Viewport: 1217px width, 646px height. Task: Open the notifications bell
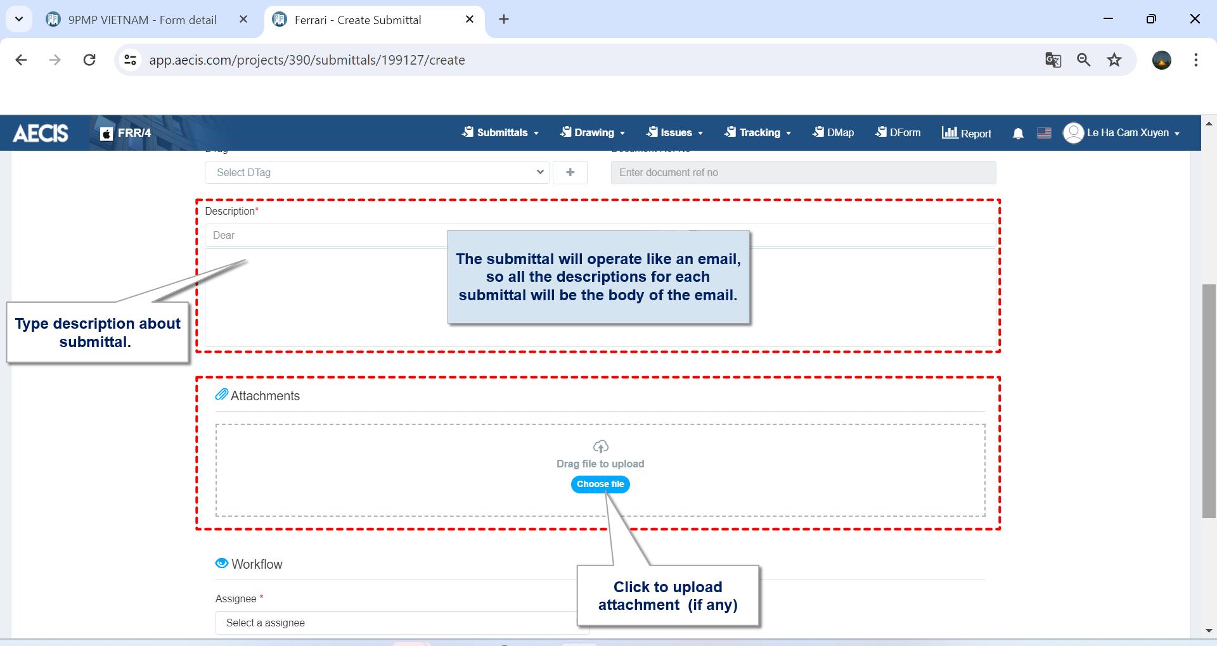tap(1018, 133)
